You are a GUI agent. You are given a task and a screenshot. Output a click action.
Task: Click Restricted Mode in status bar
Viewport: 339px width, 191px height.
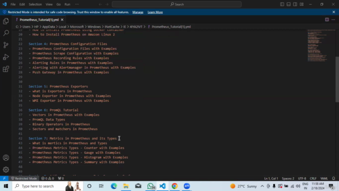click(x=24, y=178)
